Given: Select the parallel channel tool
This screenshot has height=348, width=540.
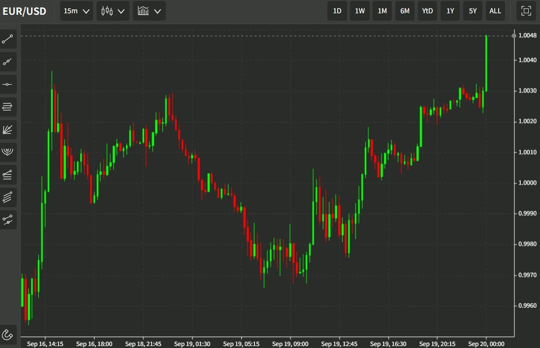Looking at the screenshot, I should [x=7, y=197].
